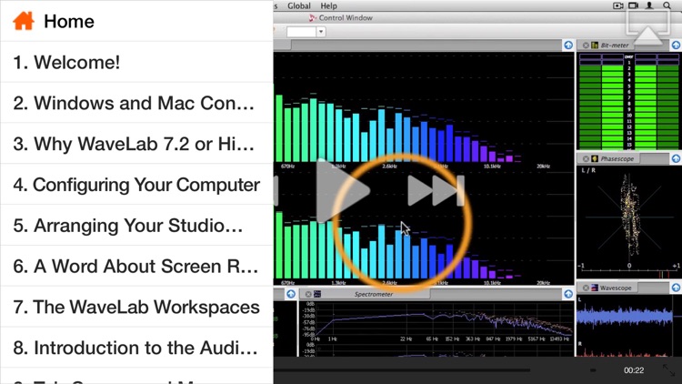The width and height of the screenshot is (682, 384).
Task: Click the blue arrow left of Bit-meter
Action: (568, 45)
